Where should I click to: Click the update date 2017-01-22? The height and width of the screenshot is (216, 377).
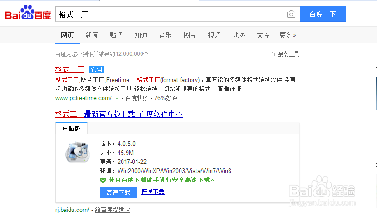click(132, 162)
